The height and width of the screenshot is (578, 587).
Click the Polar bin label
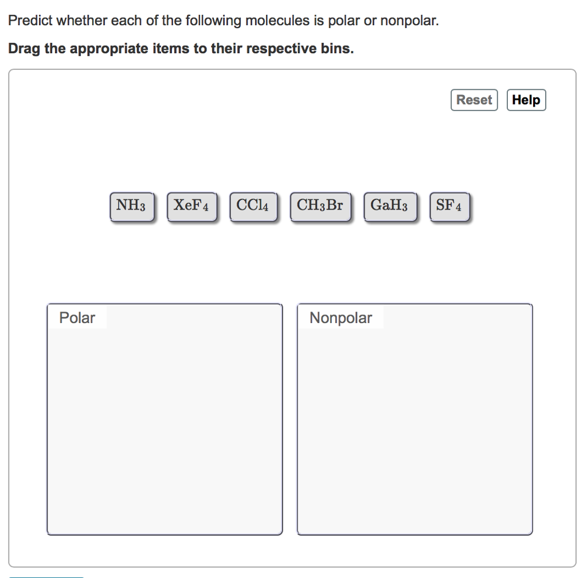pos(76,317)
